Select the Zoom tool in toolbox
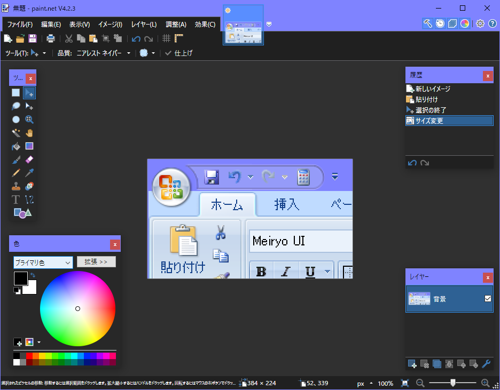This screenshot has height=390, width=500. 29,120
